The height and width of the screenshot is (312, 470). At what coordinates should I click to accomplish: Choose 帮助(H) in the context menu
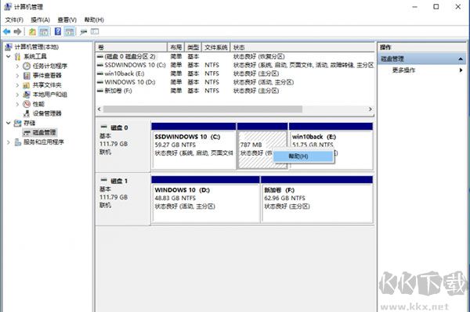tap(303, 156)
